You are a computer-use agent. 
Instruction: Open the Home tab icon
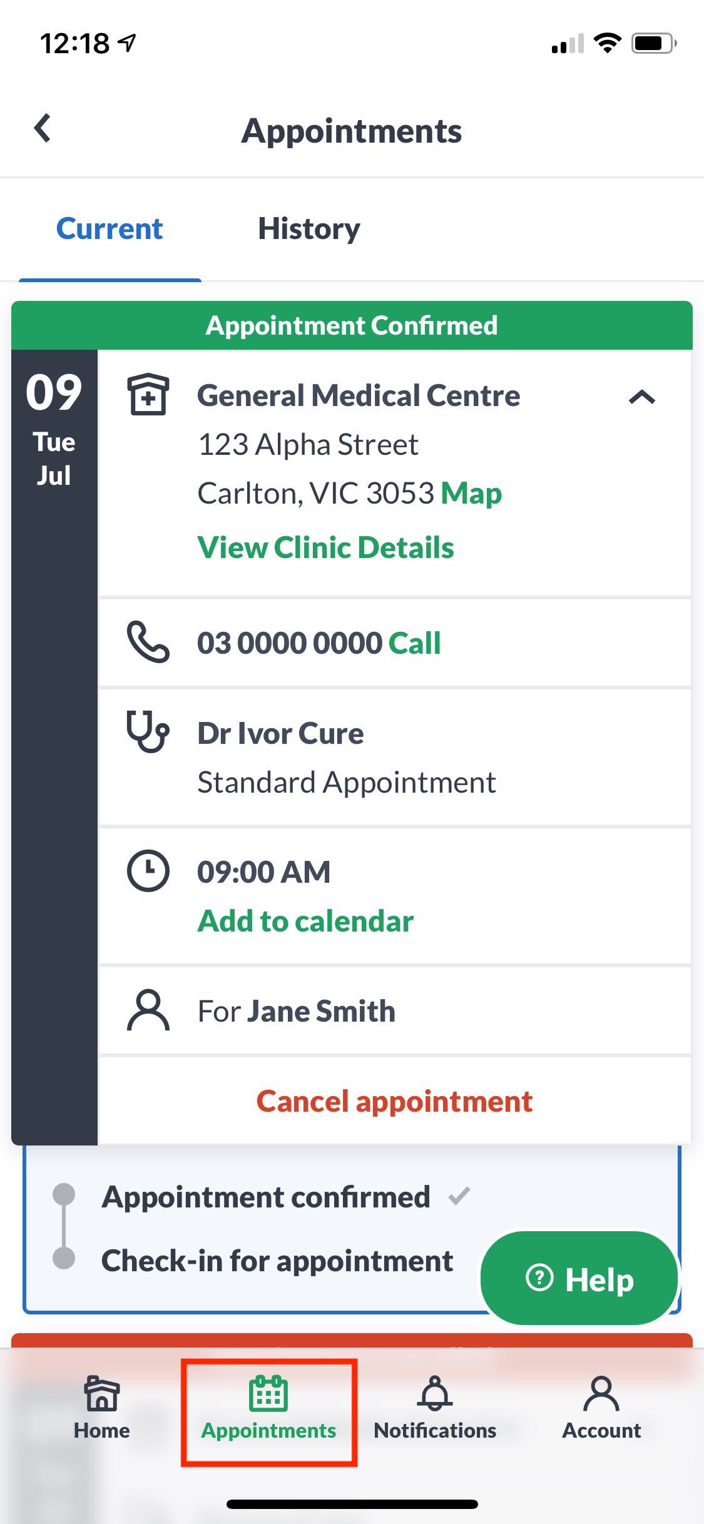tap(101, 1393)
